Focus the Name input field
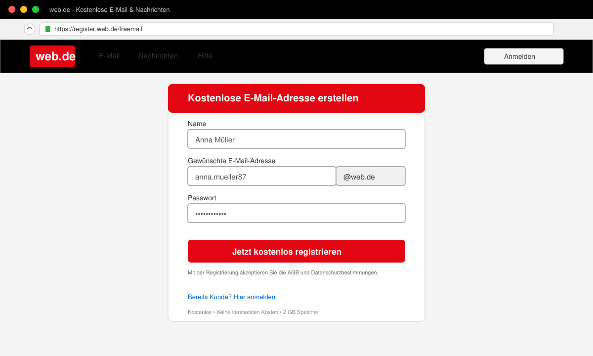Screen dimensions: 593x356 [296, 139]
